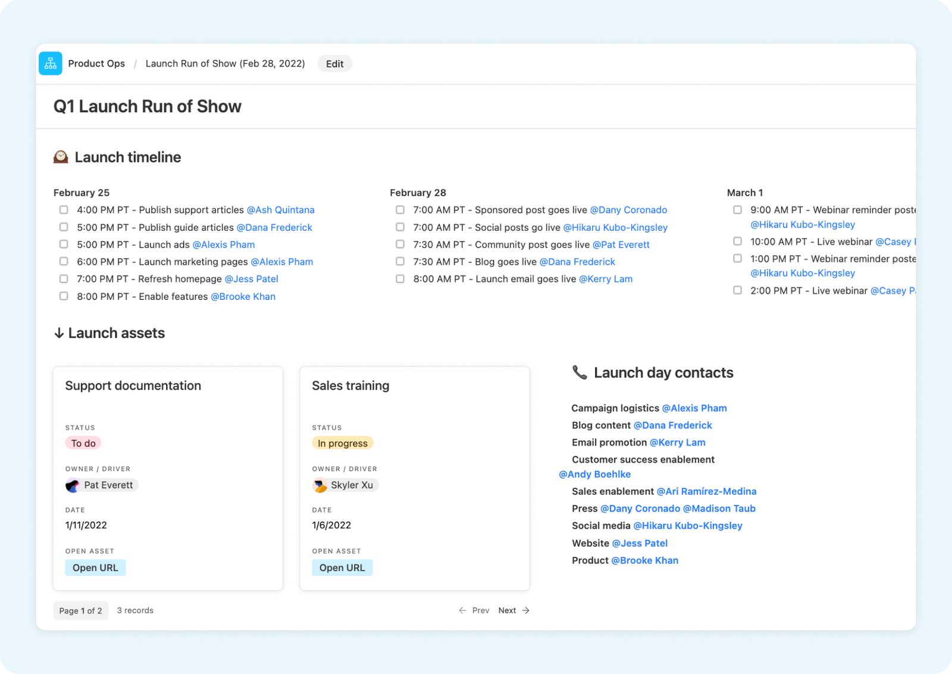Check the Launch ads task

64,244
